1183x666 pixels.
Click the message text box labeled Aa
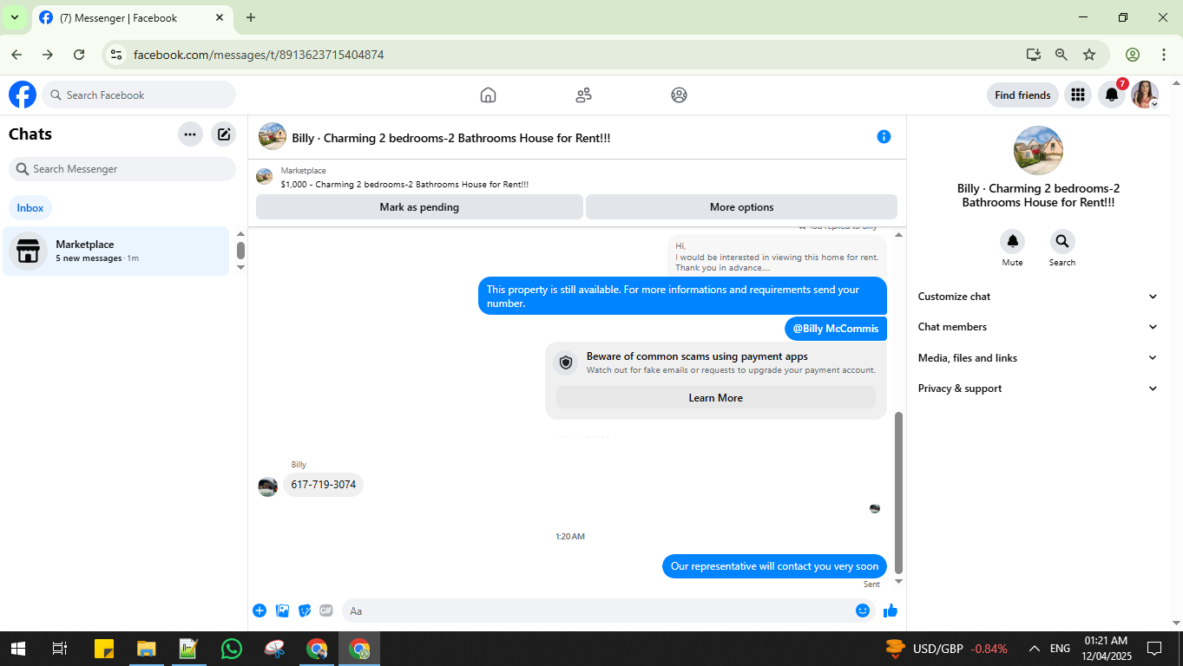pyautogui.click(x=600, y=610)
